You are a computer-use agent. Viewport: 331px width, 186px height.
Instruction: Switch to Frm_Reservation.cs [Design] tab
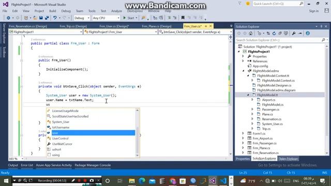[28, 26]
